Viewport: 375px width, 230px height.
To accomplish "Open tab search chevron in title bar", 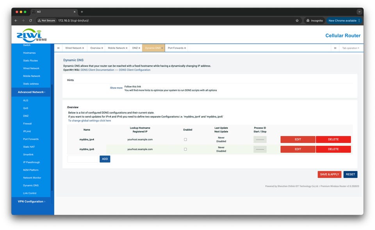I will coord(359,12).
